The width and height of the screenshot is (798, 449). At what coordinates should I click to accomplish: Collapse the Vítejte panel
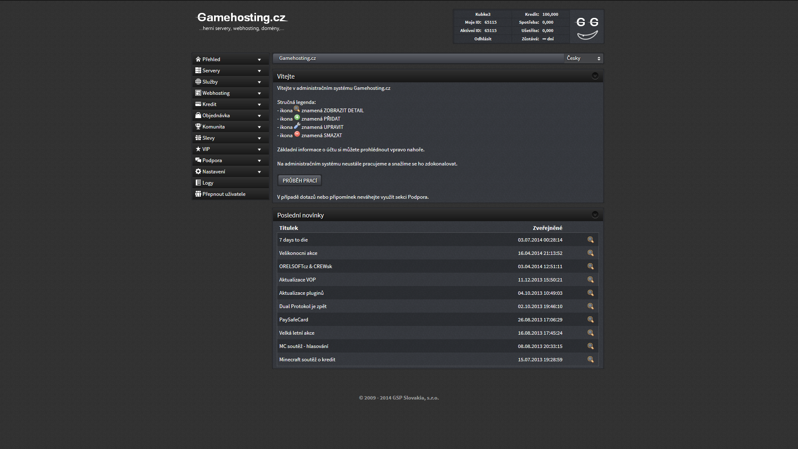595,76
